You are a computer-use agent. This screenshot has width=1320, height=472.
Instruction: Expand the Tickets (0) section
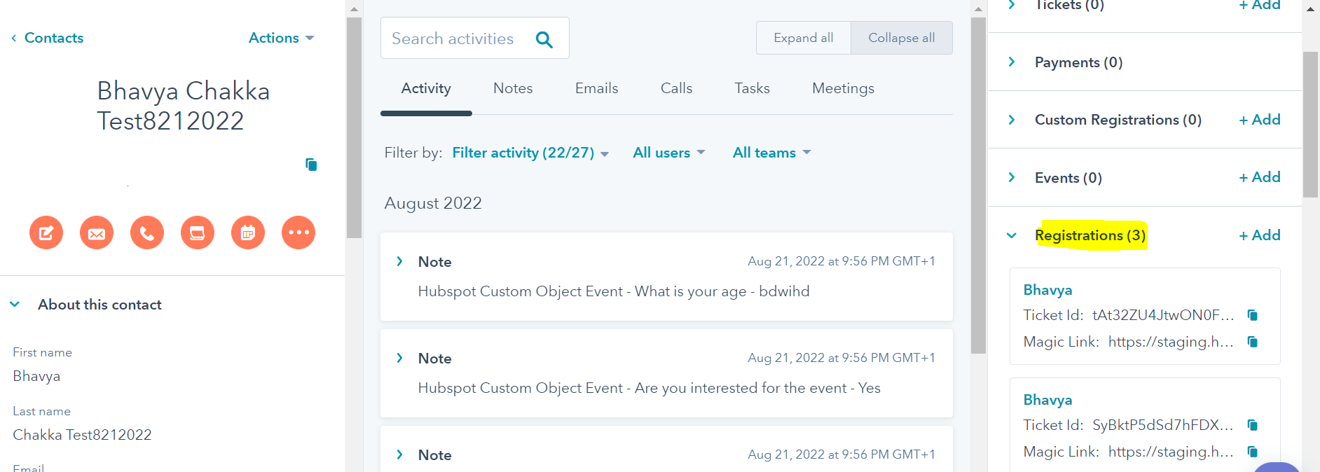pyautogui.click(x=1012, y=5)
